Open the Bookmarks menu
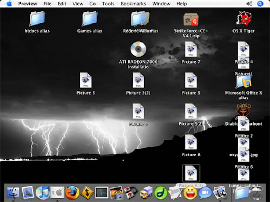The image size is (270, 202). 133,4
